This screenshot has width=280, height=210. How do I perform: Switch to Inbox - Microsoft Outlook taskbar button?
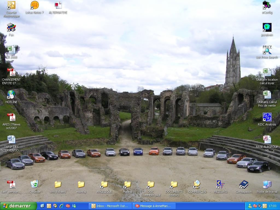(x=111, y=206)
